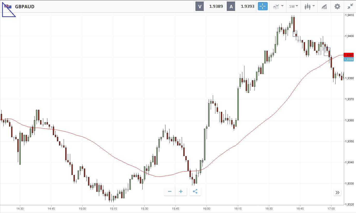Screen dimensions: 356x213
Task: Click the small square marker near 1.9400 candle
Action: click(295, 34)
